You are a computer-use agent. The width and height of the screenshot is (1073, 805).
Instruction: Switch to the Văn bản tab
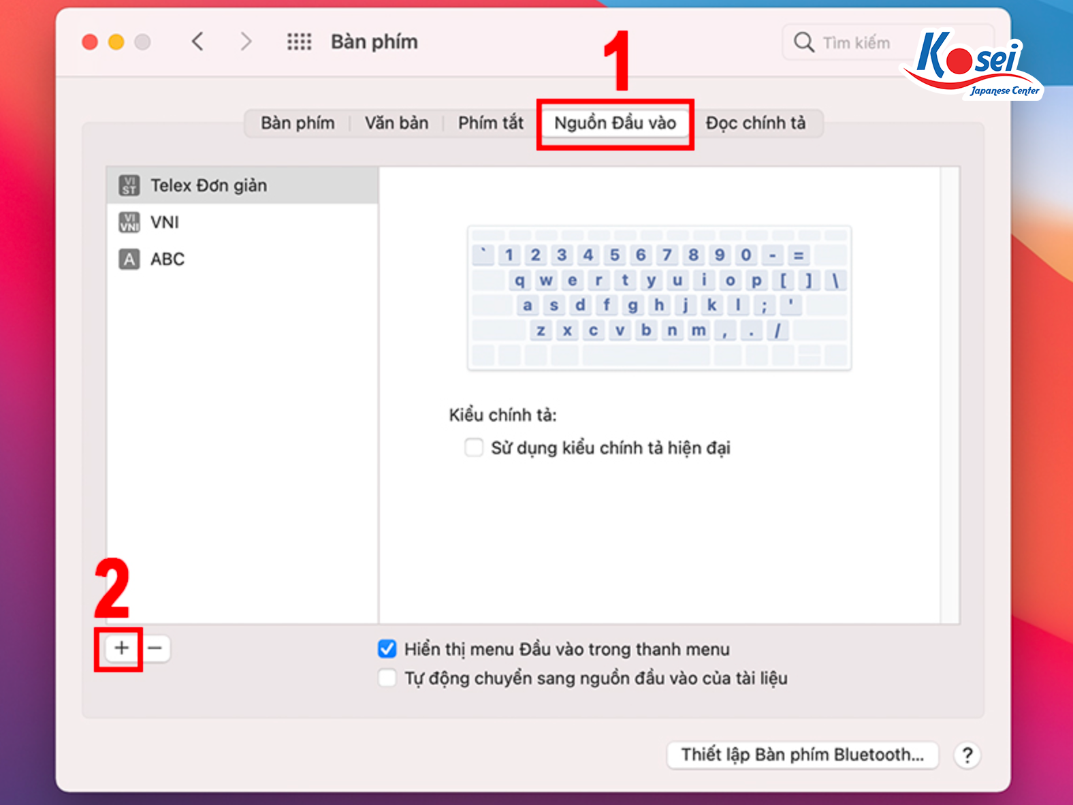(x=396, y=123)
